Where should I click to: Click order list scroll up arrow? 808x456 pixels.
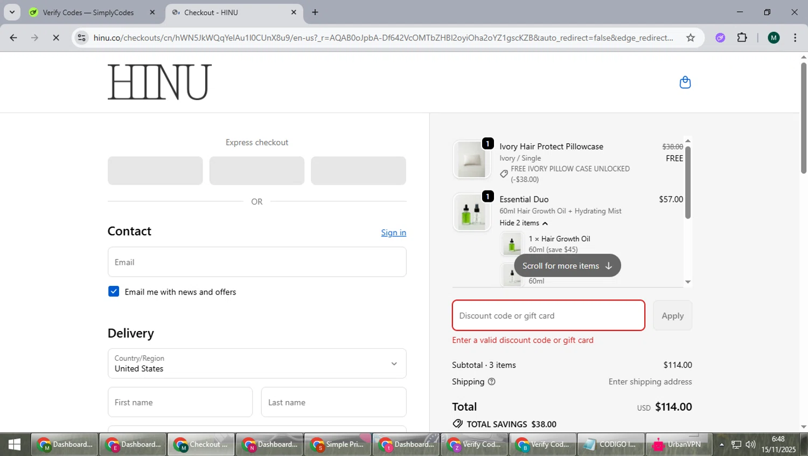coord(688,141)
